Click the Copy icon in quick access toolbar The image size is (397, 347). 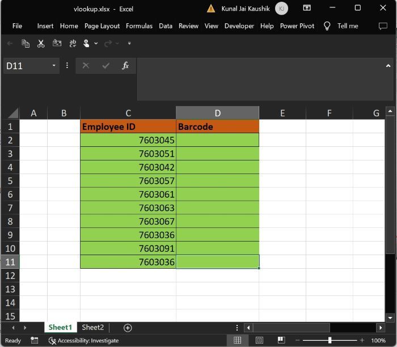26,44
